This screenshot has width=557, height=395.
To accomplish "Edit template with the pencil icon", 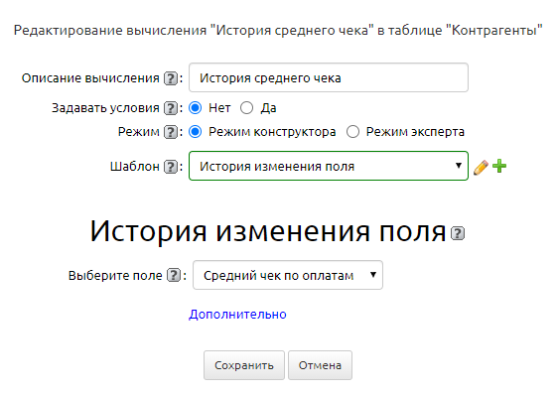I will (481, 167).
